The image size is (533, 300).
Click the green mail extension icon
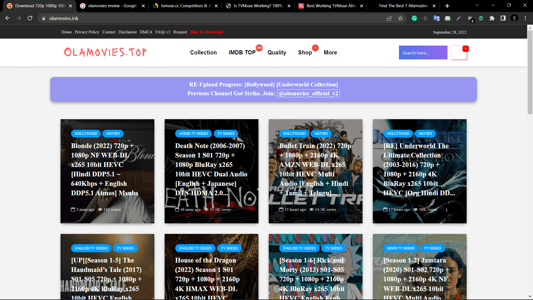tap(447, 18)
